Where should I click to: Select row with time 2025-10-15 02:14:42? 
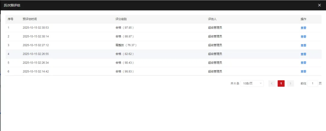36,72
